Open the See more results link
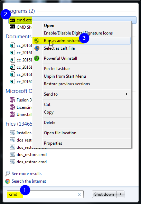The width and height of the screenshot is (141, 204). (x=27, y=174)
